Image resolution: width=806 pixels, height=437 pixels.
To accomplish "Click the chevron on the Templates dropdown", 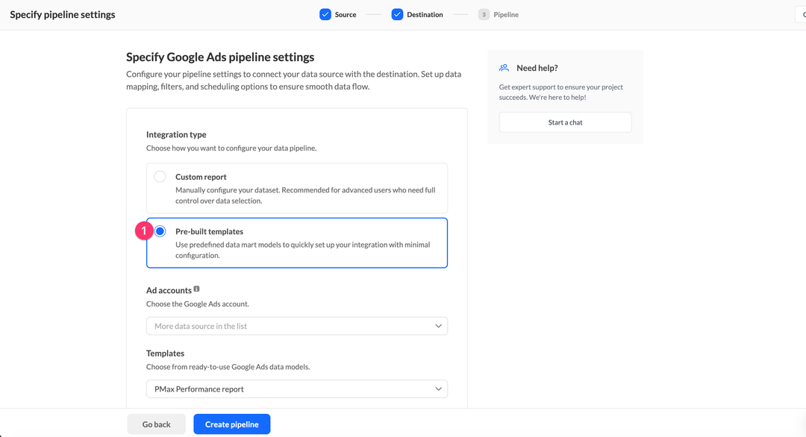I will [x=440, y=389].
